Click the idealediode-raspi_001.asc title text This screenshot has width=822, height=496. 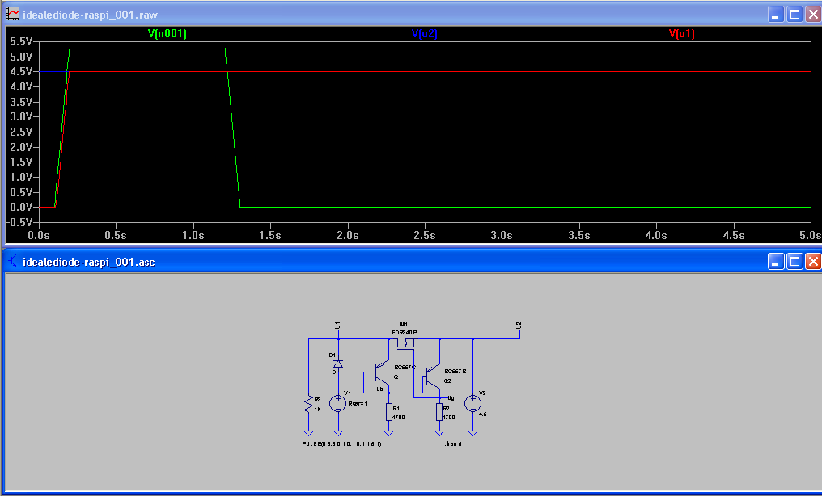89,262
